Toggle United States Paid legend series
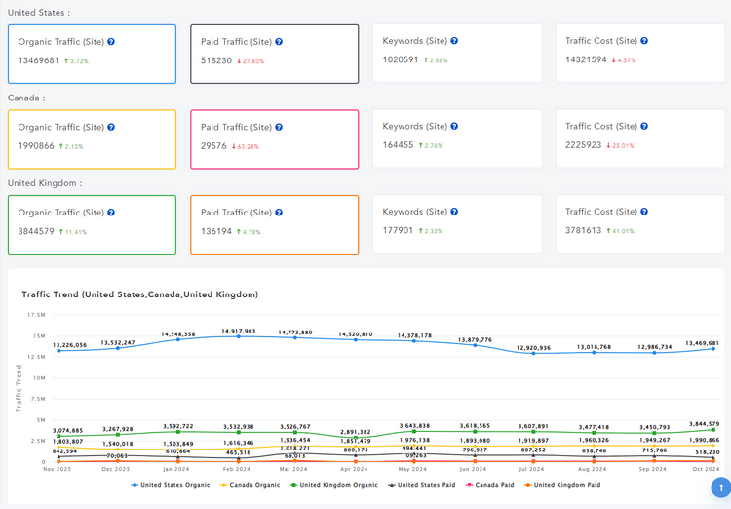 [421, 485]
